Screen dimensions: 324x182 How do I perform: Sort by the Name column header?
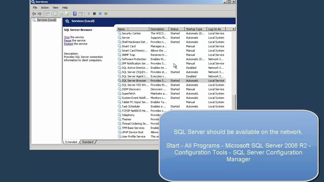(x=133, y=29)
